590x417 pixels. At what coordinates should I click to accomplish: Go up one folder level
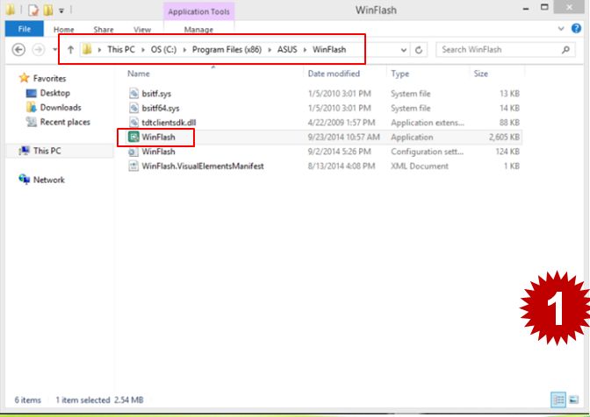[70, 50]
